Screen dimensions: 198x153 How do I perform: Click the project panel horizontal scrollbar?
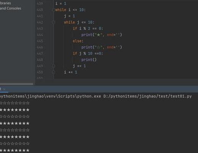16,84
